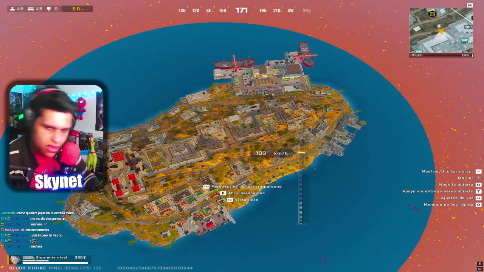This screenshot has width=484, height=272.
Task: Click the white experience progress bar
Action: point(55,263)
